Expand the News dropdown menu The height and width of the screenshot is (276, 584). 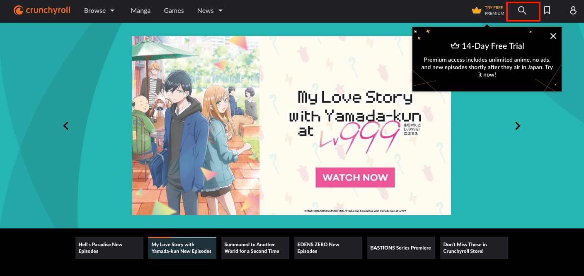coord(210,11)
